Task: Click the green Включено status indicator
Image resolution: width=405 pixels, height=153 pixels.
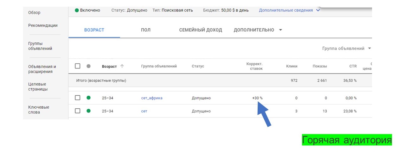Action: pos(77,10)
